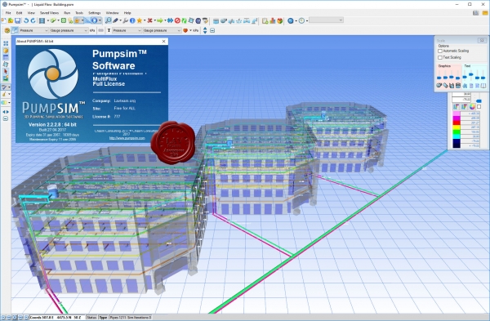Expand the arrow beside the green arrow icon
Viewport: 490px width, 321px height.
[165, 20]
